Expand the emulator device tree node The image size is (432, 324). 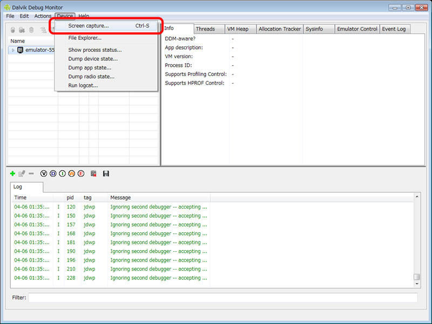coord(13,50)
